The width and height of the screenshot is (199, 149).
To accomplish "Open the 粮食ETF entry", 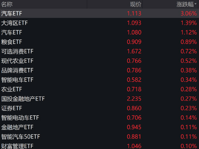I will pos(99,42).
